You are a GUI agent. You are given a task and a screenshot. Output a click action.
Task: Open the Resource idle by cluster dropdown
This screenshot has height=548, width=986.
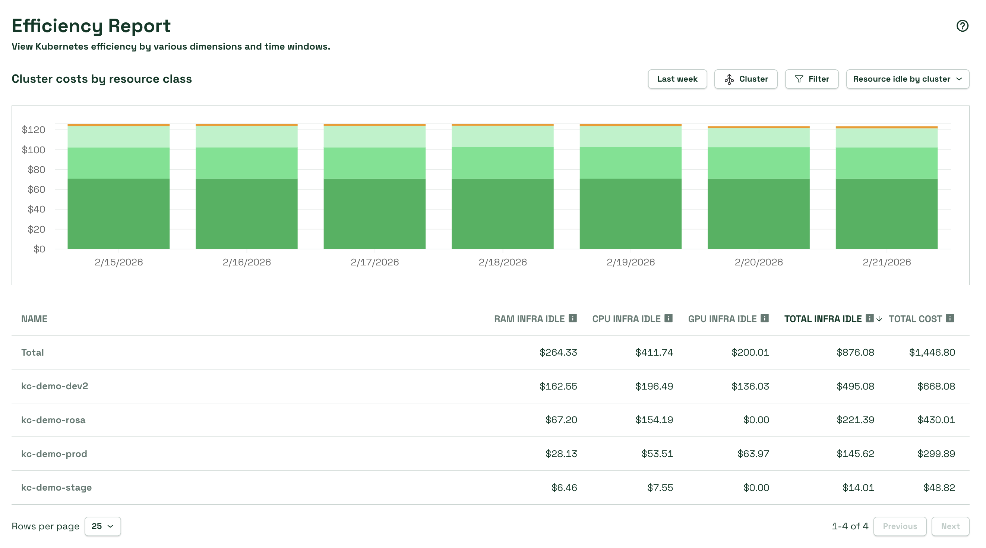pos(907,79)
